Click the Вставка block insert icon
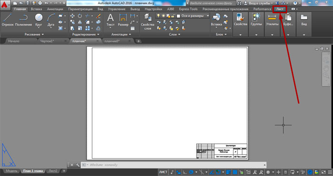 click(216, 20)
